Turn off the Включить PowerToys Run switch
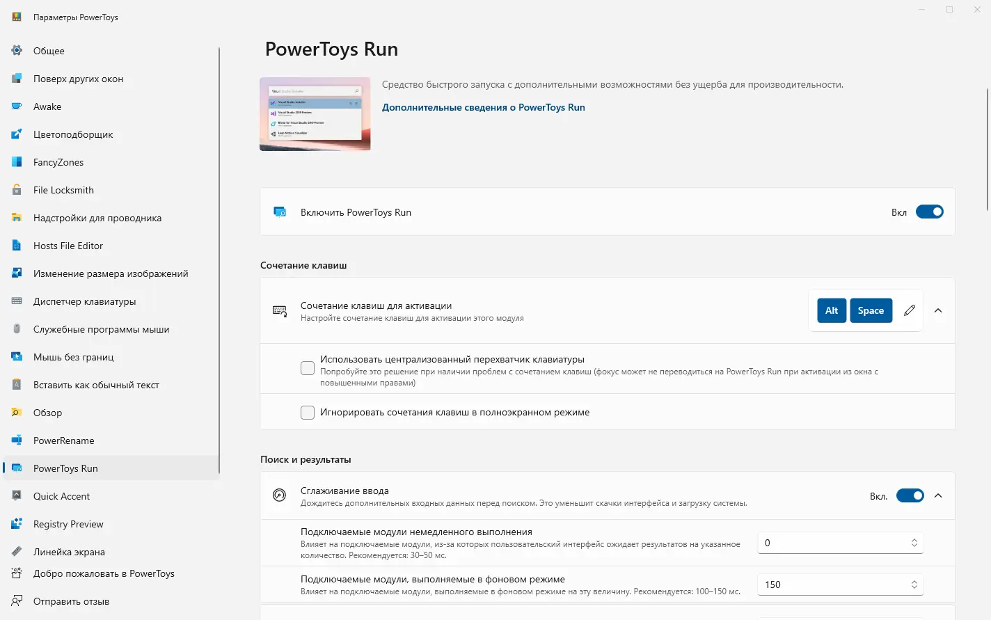The width and height of the screenshot is (991, 620). [930, 212]
